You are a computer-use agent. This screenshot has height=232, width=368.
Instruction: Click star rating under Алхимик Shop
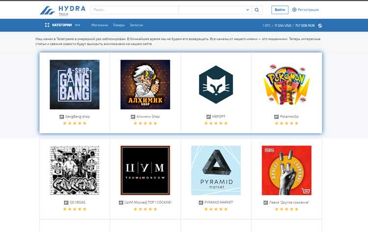(x=145, y=123)
